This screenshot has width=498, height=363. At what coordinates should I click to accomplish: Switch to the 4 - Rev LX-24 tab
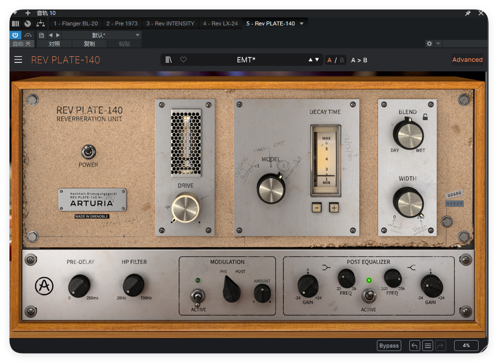(220, 23)
